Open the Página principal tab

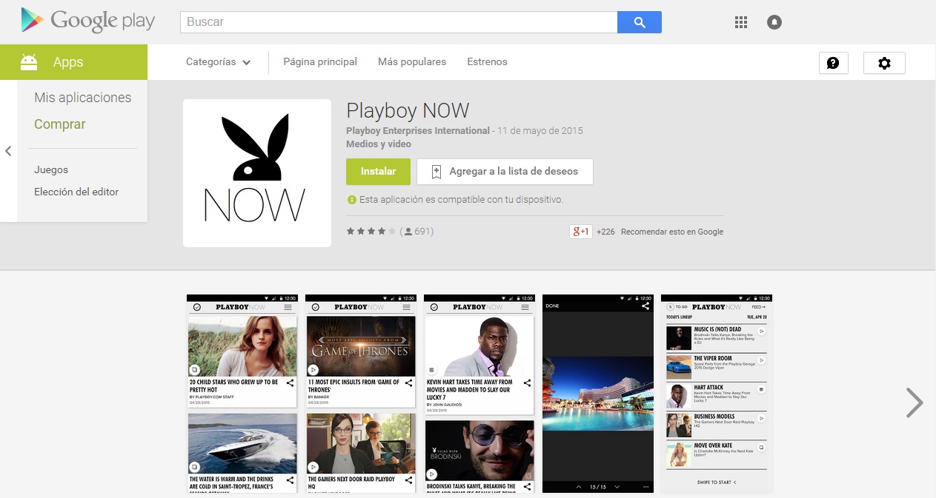[x=320, y=62]
